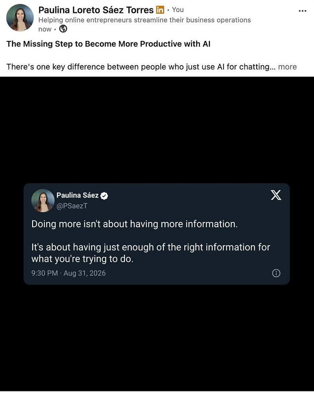This screenshot has height=393, width=314.
Task: Click the LinkedIn premium badge icon
Action: (x=160, y=10)
